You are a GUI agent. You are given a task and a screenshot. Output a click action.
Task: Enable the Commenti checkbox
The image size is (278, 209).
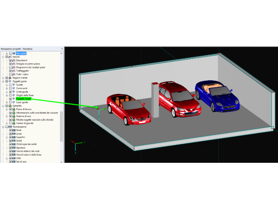pos(11,88)
